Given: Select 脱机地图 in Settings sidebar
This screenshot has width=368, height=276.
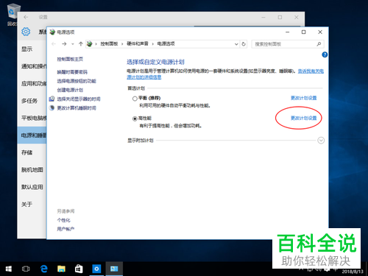Looking at the screenshot, I should click(x=32, y=170).
